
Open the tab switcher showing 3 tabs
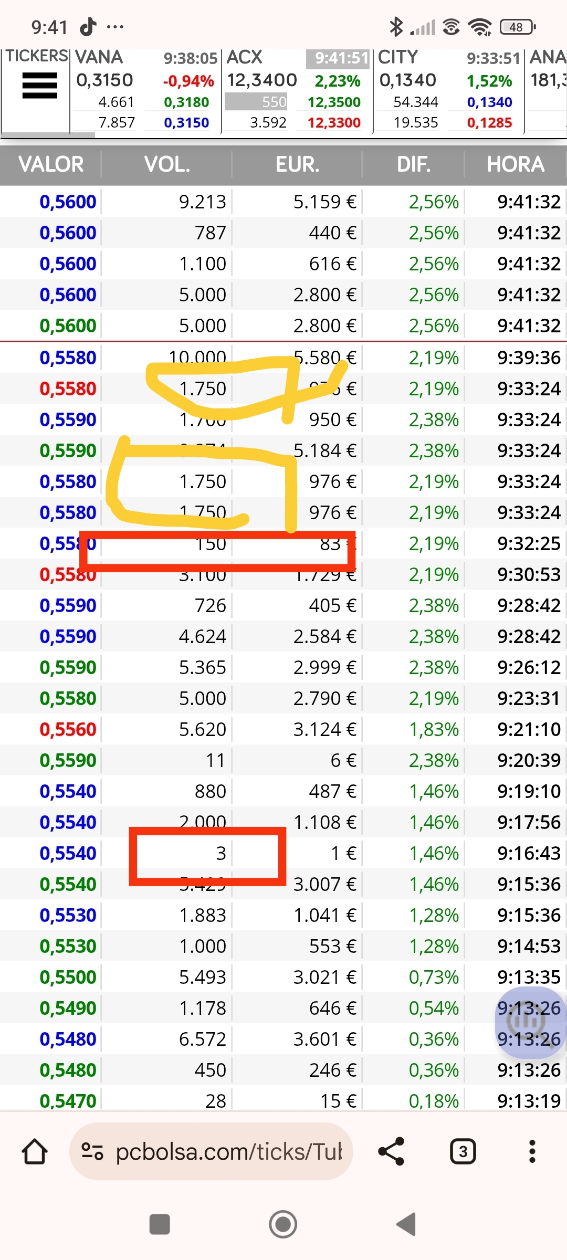[x=463, y=1151]
